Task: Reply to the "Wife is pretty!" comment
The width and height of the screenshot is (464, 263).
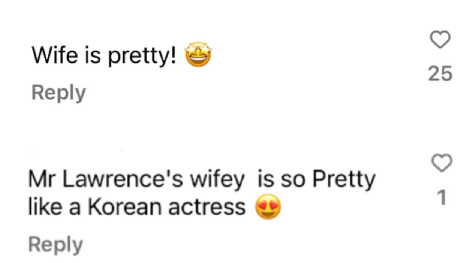Action: point(58,93)
